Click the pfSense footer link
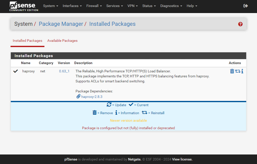The image size is (257, 164). pyautogui.click(x=71, y=159)
